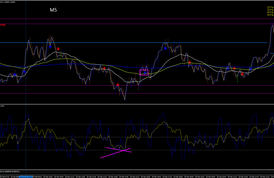Select the long blue horizontal level line
This screenshot has height=178, width=274.
(134, 42)
